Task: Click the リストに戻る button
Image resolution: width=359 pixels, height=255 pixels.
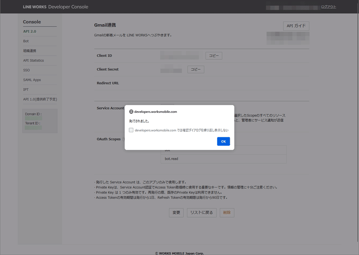Action: pyautogui.click(x=201, y=213)
